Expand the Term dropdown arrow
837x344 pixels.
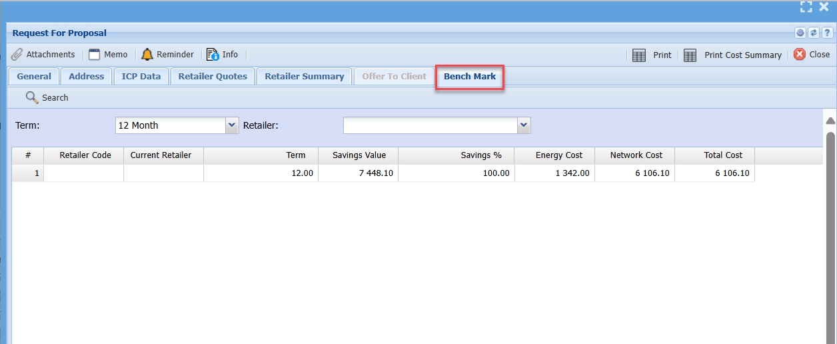coord(232,125)
